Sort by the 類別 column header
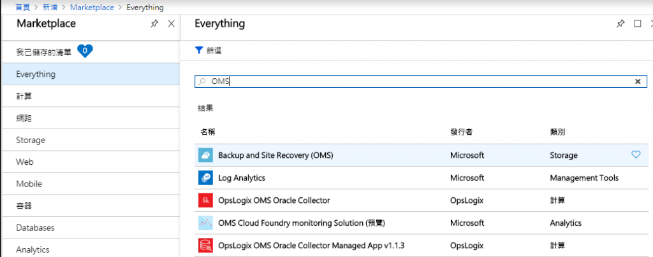The height and width of the screenshot is (257, 653). click(557, 132)
